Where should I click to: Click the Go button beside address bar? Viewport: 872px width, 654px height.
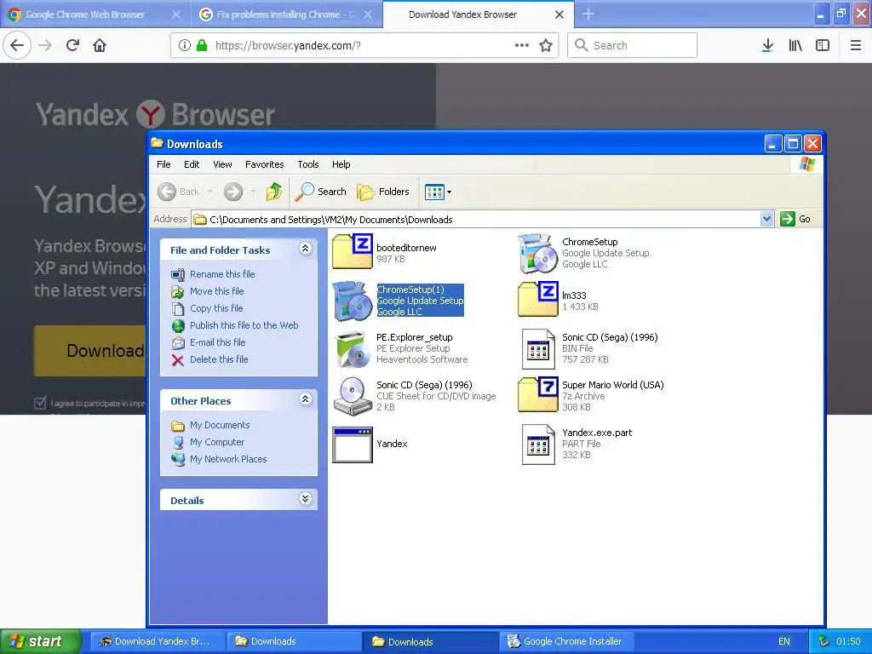[x=796, y=219]
